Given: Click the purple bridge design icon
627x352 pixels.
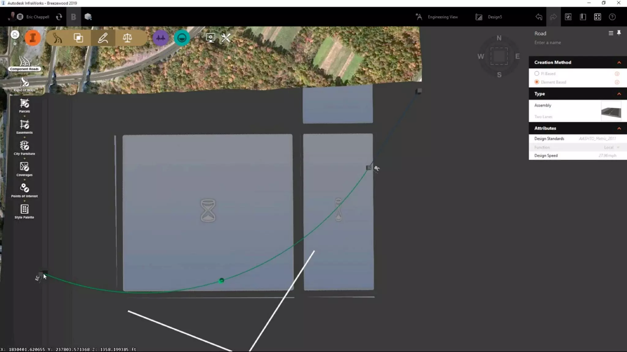Looking at the screenshot, I should tap(161, 38).
